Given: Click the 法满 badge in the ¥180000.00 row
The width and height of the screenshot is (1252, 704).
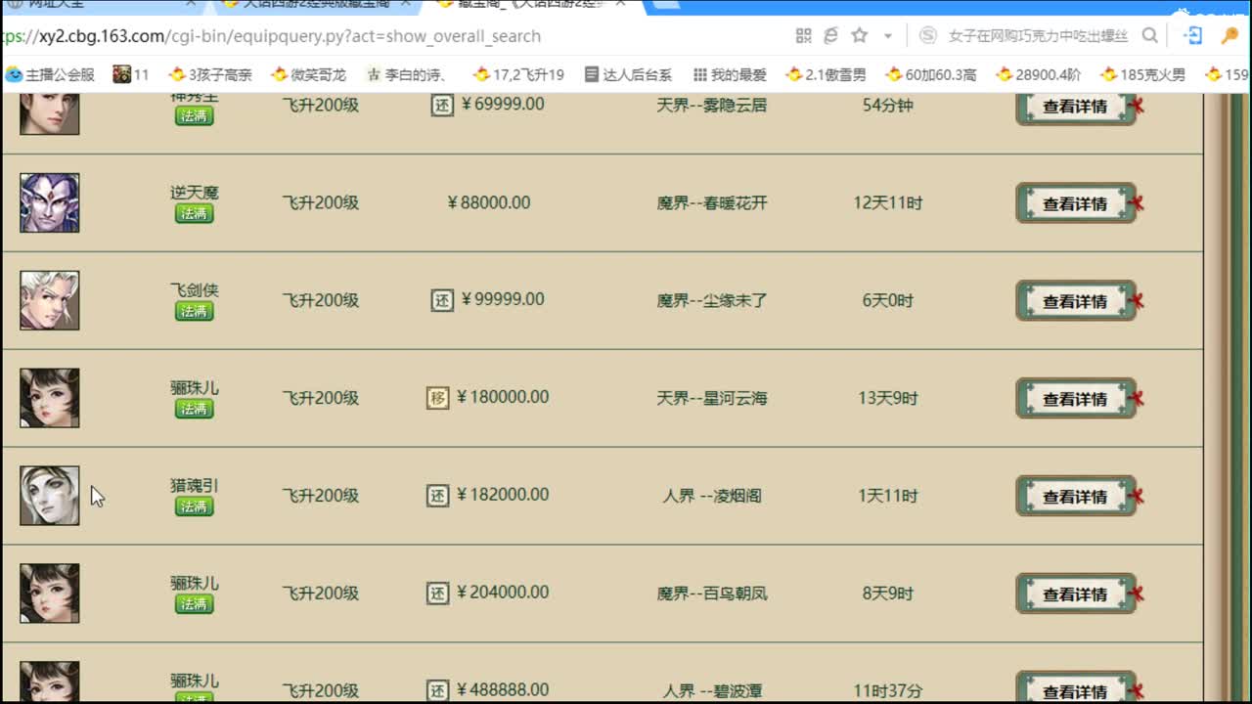Looking at the screenshot, I should (194, 409).
